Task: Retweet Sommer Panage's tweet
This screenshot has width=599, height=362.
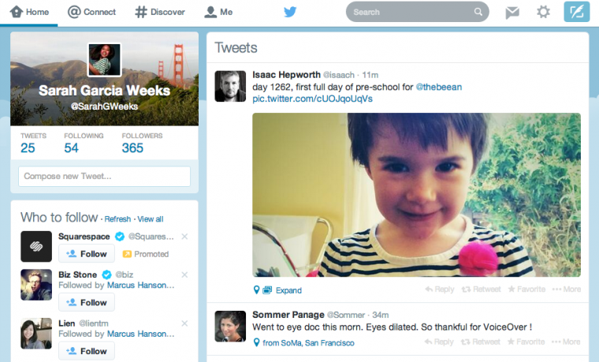Action: [480, 341]
